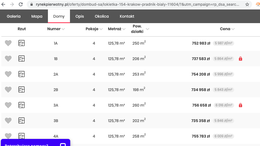Click price 735 358 zł

pos(201,121)
